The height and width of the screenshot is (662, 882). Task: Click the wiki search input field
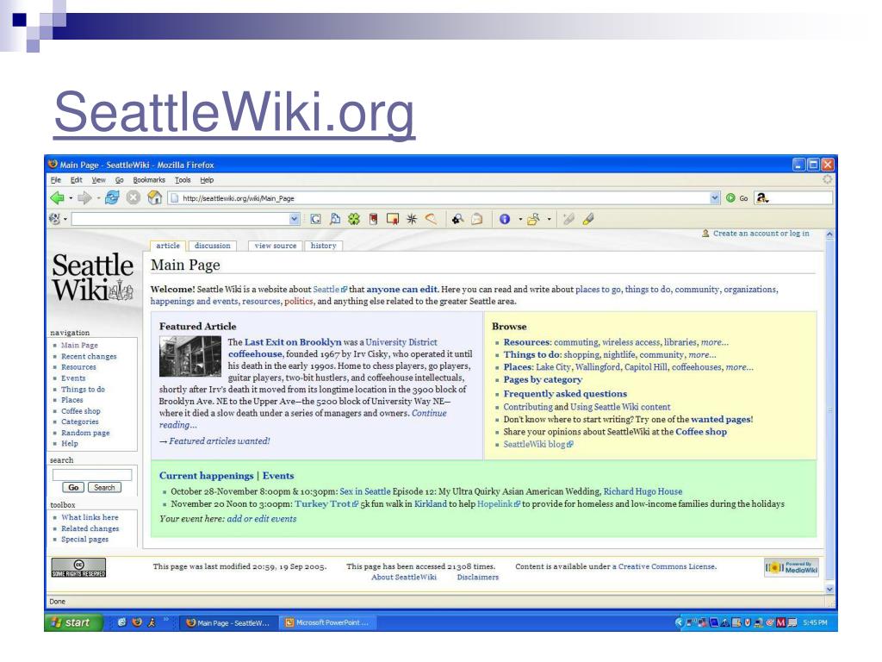92,475
